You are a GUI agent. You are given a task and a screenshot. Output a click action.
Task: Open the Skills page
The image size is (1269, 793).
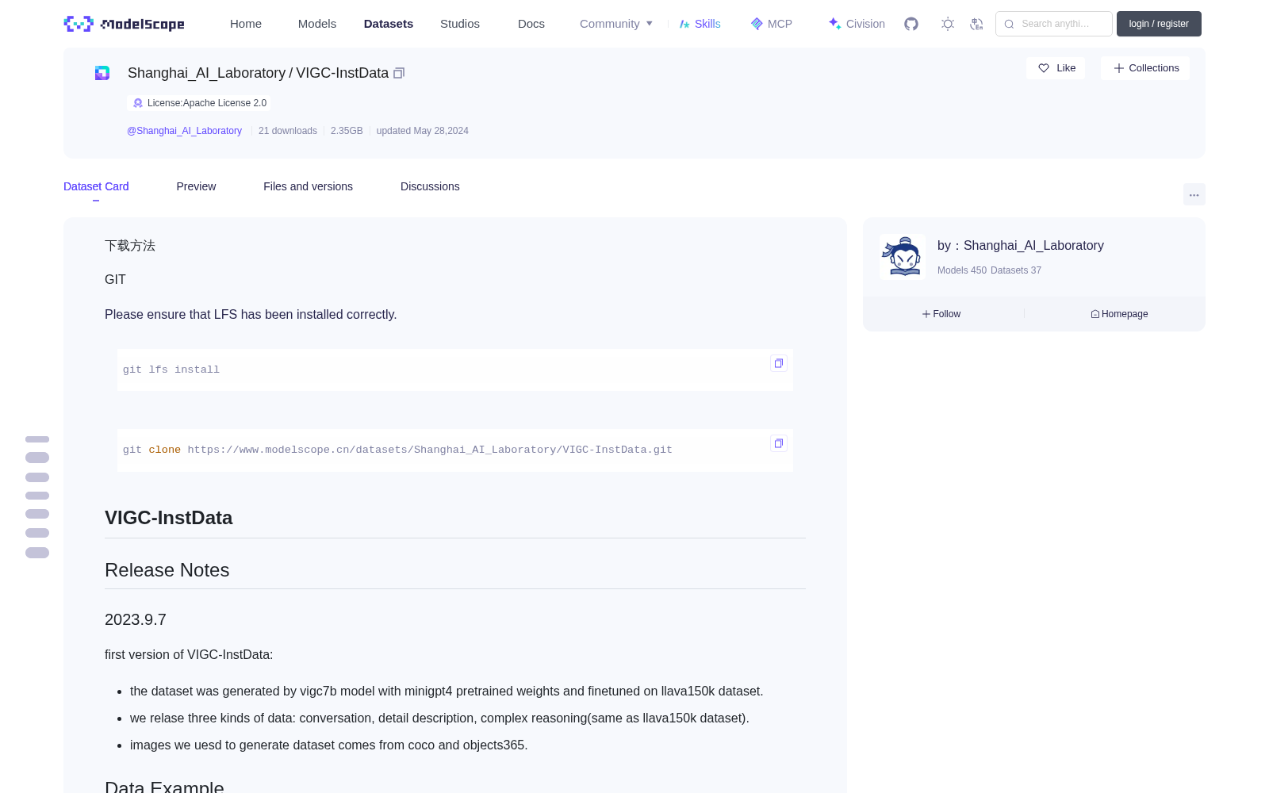coord(700,24)
